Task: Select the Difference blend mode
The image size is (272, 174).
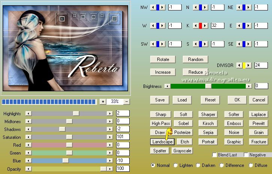Action: click(x=222, y=165)
